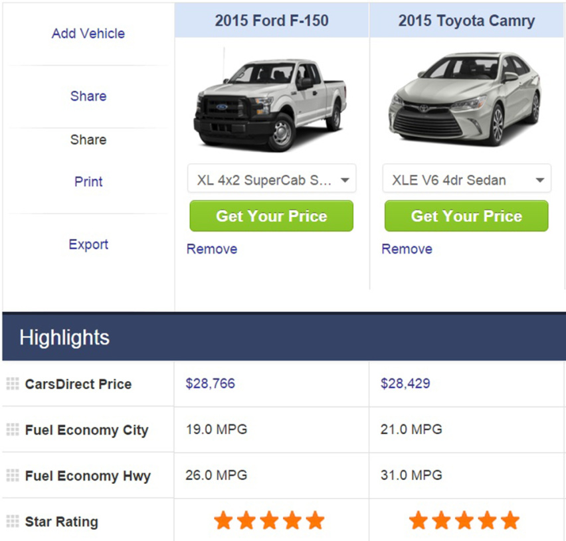
Task: Click the Toyota Camry car image
Action: tap(464, 100)
